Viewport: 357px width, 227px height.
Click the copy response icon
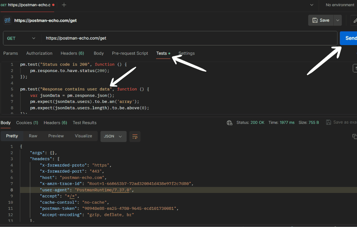coord(354,136)
